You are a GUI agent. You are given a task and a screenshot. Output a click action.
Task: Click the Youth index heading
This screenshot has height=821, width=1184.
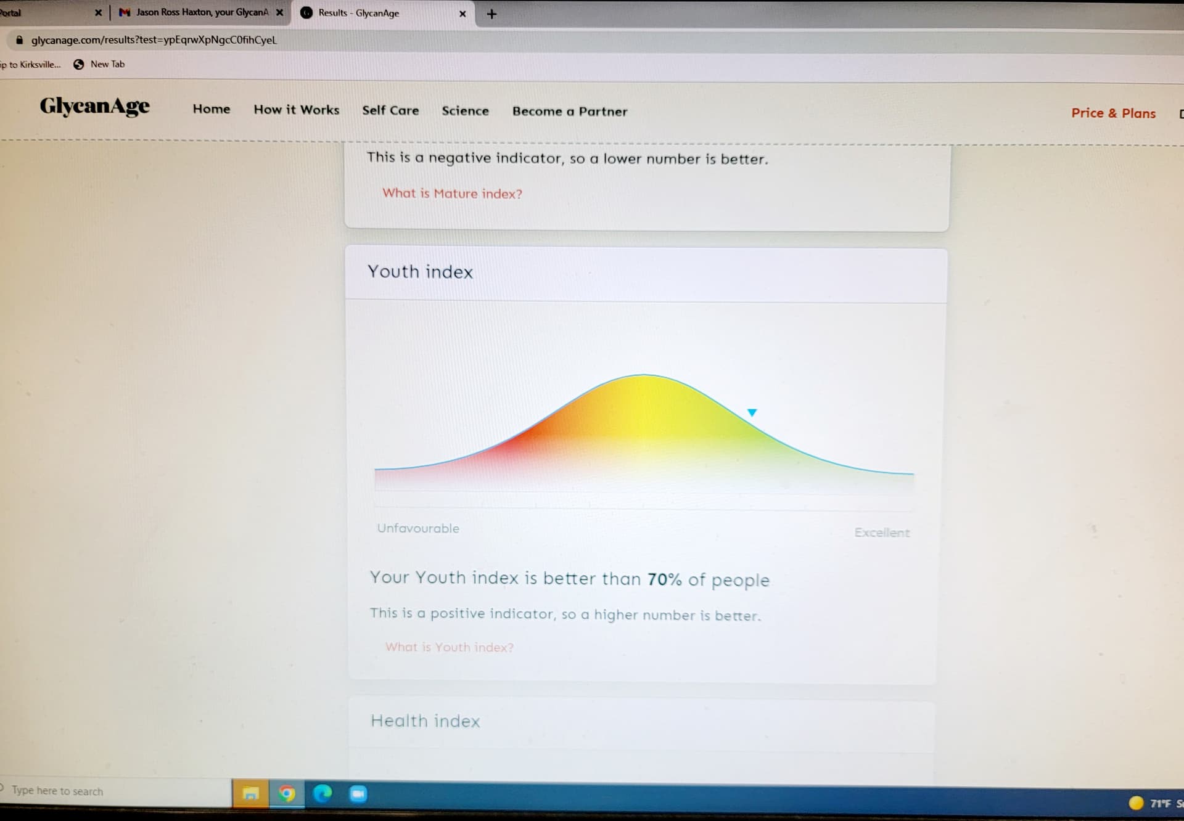coord(421,272)
